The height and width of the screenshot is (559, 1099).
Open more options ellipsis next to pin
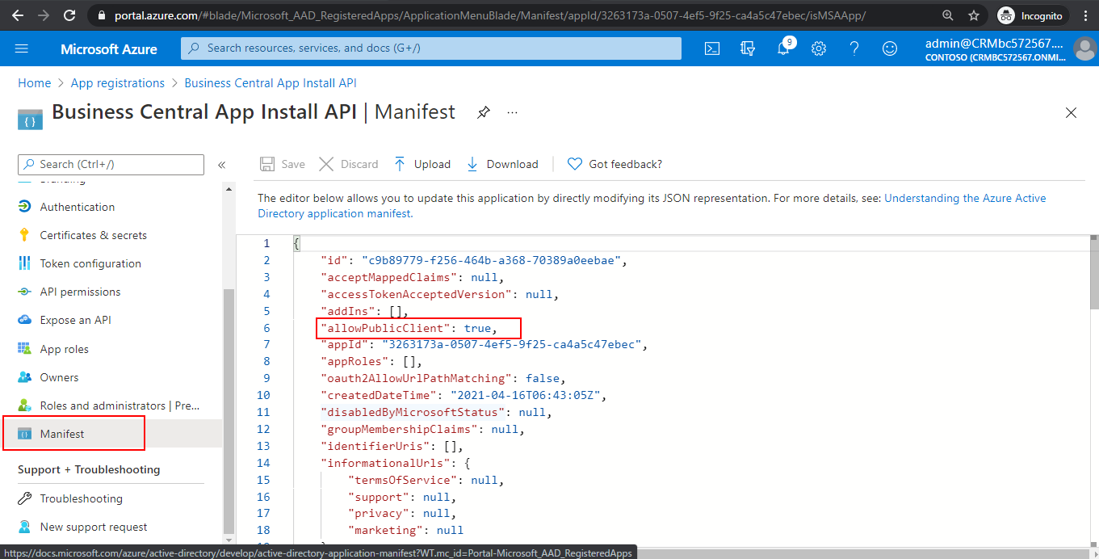(512, 113)
